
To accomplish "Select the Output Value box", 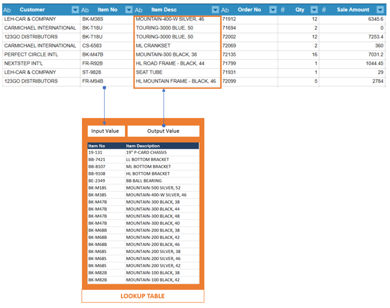I will tap(164, 131).
